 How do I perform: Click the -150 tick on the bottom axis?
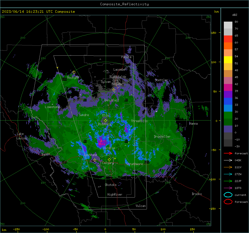16,229
